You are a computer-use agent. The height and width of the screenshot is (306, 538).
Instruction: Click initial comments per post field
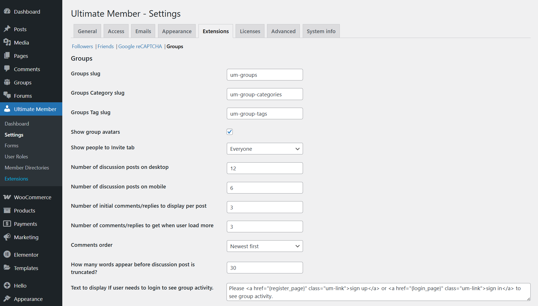(265, 207)
